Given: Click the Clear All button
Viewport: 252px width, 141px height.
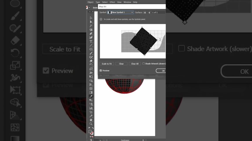Looking at the screenshot, I should point(135,64).
